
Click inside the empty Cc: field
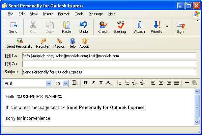point(110,64)
